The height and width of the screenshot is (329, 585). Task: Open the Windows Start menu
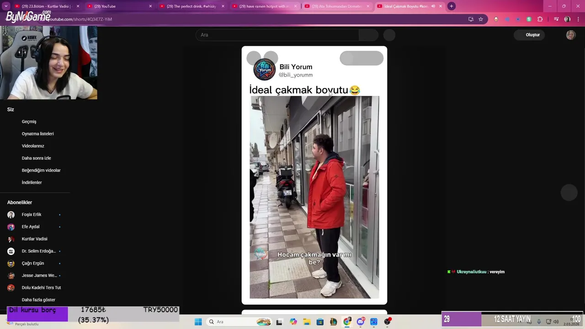coord(198,322)
